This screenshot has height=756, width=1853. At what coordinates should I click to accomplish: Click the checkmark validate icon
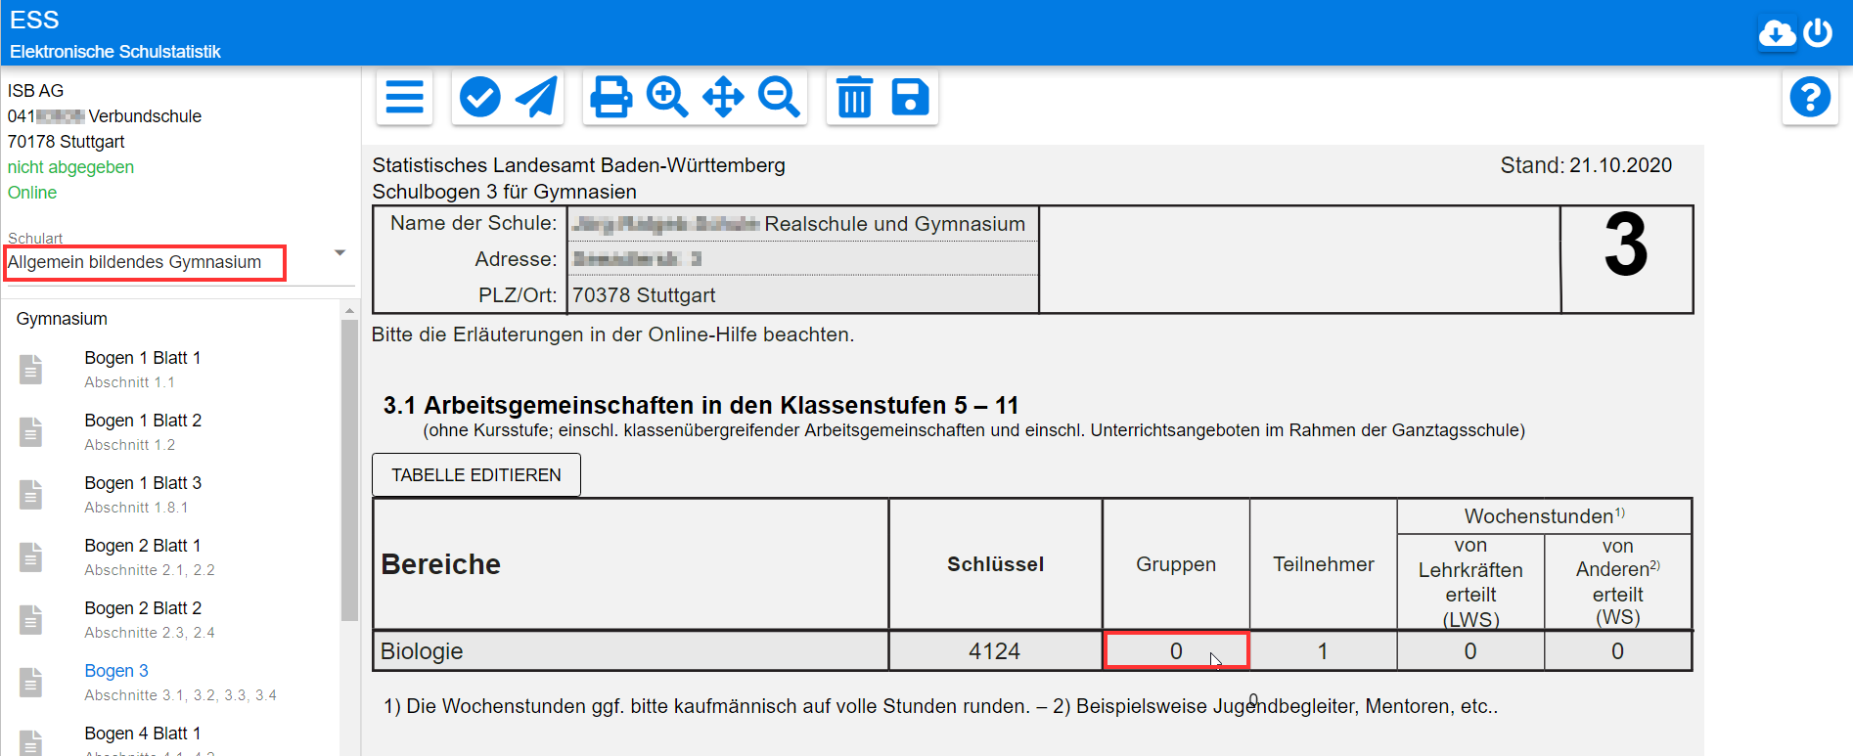(x=479, y=97)
